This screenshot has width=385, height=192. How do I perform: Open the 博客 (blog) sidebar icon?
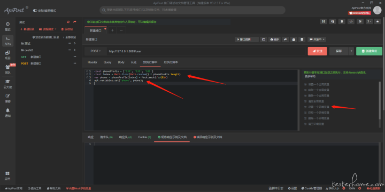[7, 99]
